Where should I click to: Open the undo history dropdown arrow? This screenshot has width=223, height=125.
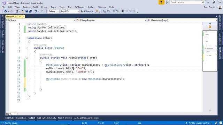point(39,11)
